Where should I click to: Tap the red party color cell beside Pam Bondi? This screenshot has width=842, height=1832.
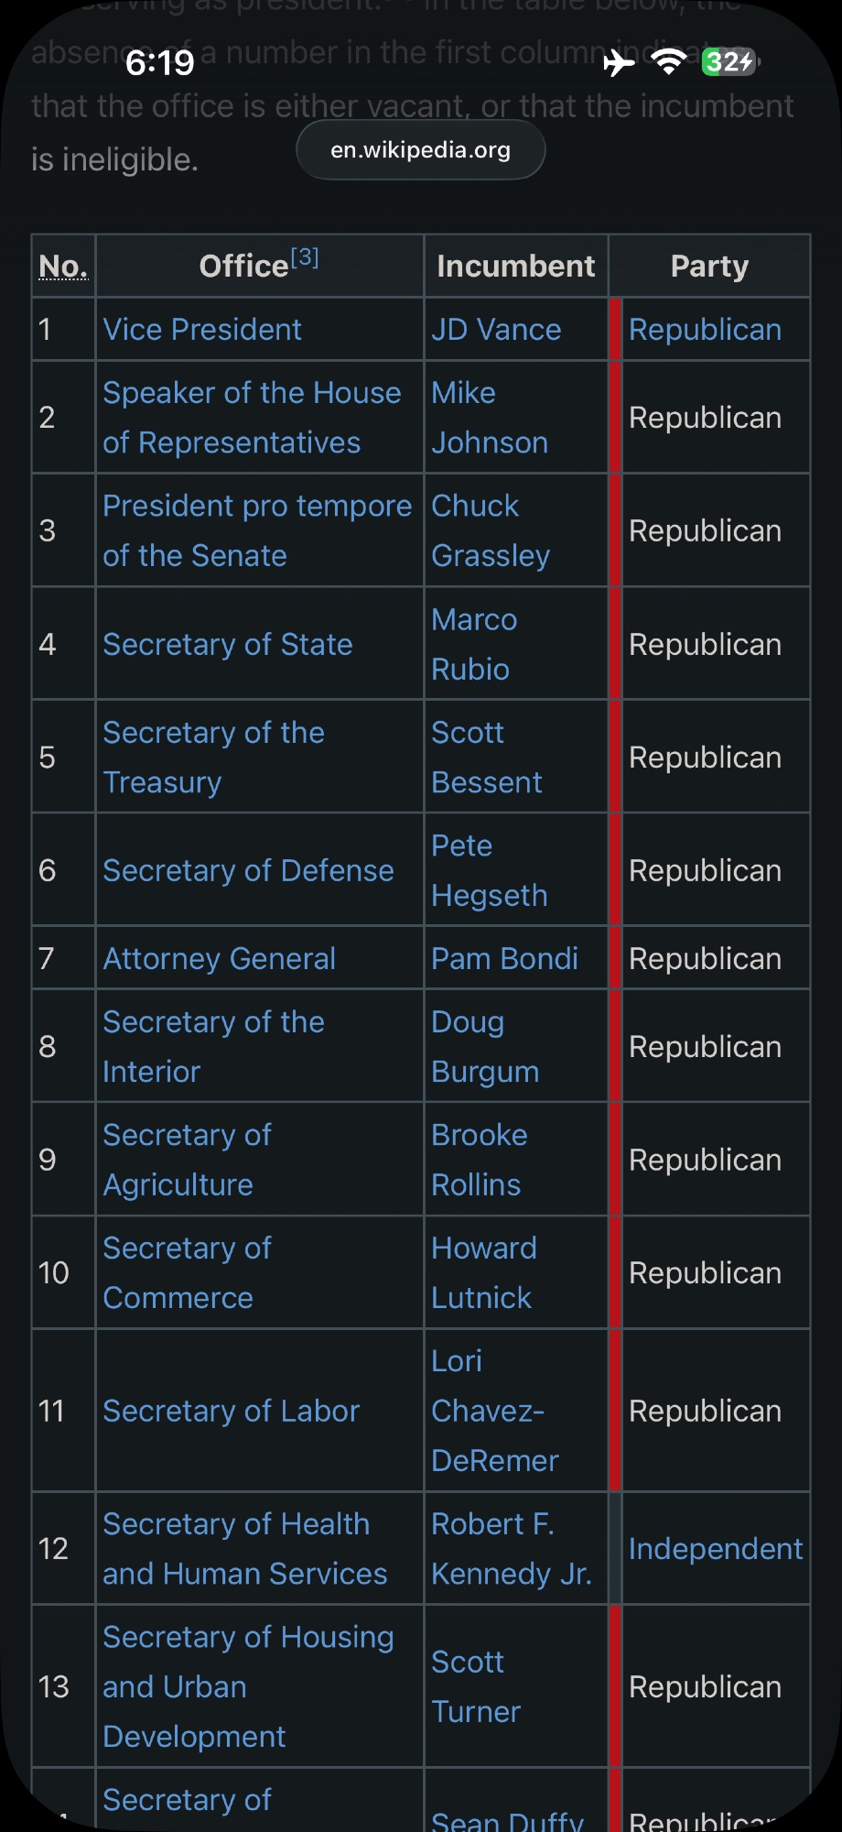click(x=616, y=959)
